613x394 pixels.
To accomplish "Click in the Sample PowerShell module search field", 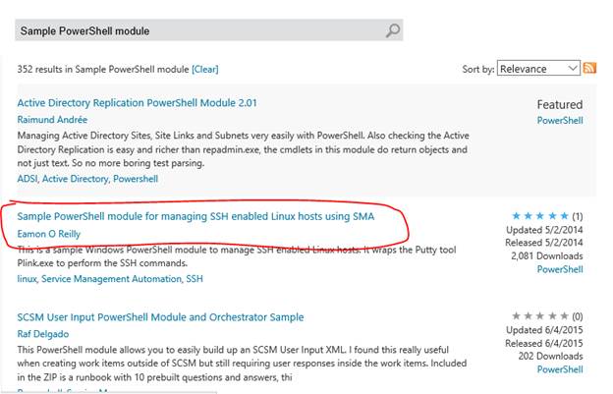I will tap(196, 30).
